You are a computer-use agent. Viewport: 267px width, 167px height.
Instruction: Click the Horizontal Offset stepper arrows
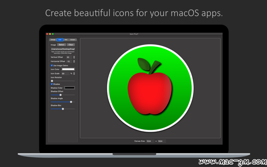tap(74, 61)
